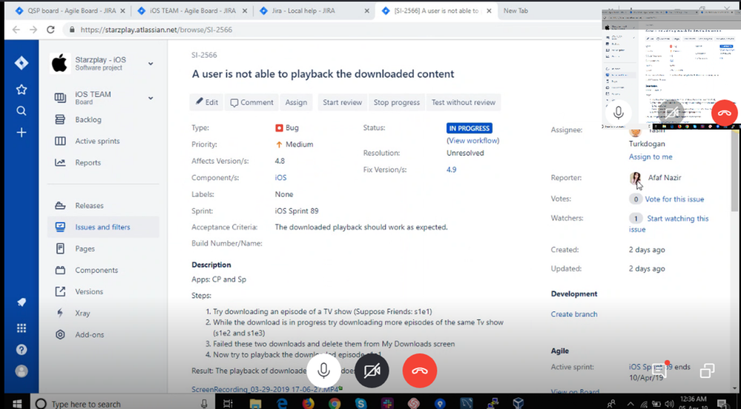Switch to the iOS TEAM - Agile Board tab
This screenshot has width=741, height=409.
(192, 10)
